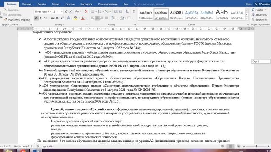Image resolution: width=271 pixels, height=152 pixels.
Task: Increase font size
Action: click(x=66, y=11)
